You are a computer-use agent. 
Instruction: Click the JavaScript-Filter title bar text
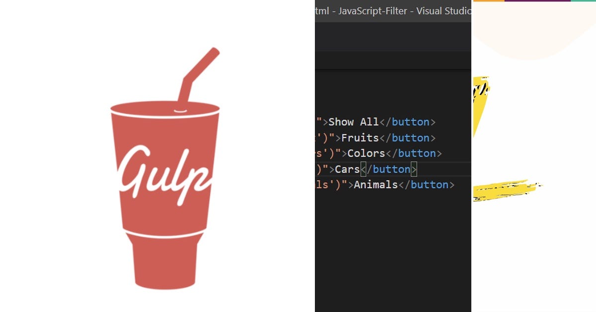(372, 11)
